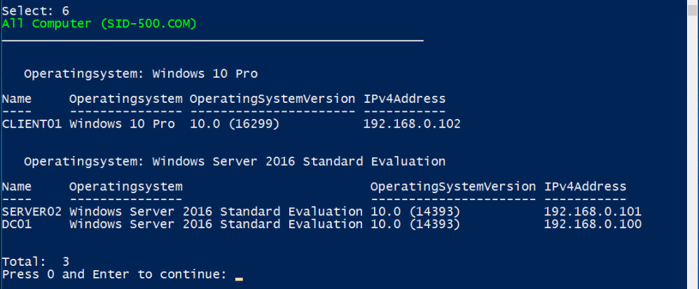The image size is (699, 289).
Task: Click the "Select: 6" line
Action: coord(36,11)
